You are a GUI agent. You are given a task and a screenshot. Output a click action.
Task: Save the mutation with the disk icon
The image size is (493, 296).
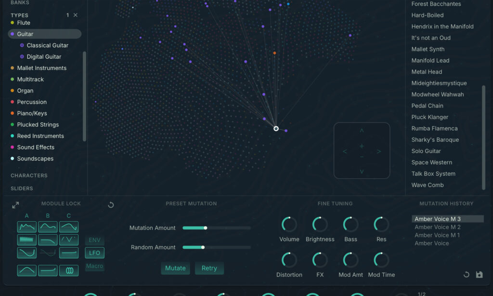(x=479, y=275)
